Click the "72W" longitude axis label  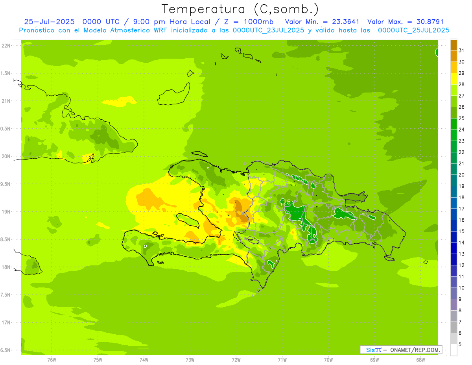tap(236, 360)
